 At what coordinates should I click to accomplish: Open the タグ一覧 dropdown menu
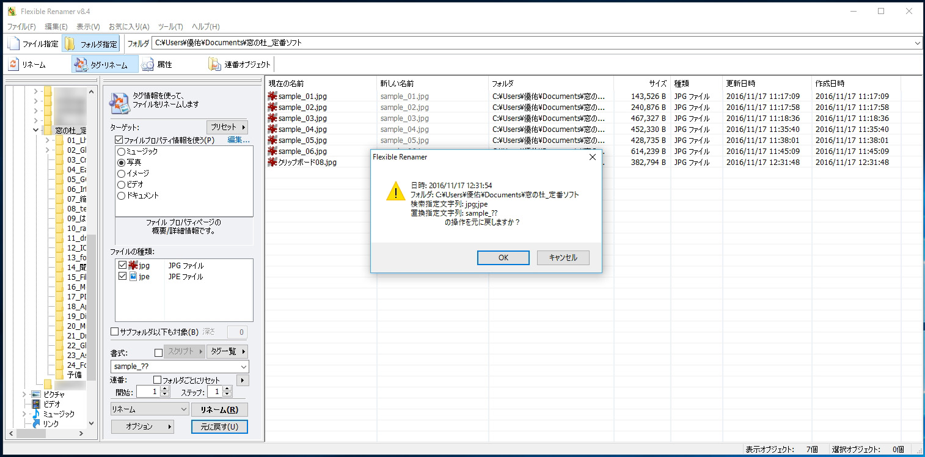pos(227,351)
